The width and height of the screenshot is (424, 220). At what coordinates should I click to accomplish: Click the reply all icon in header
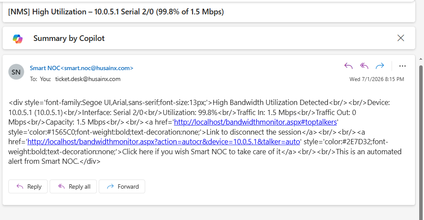[364, 66]
